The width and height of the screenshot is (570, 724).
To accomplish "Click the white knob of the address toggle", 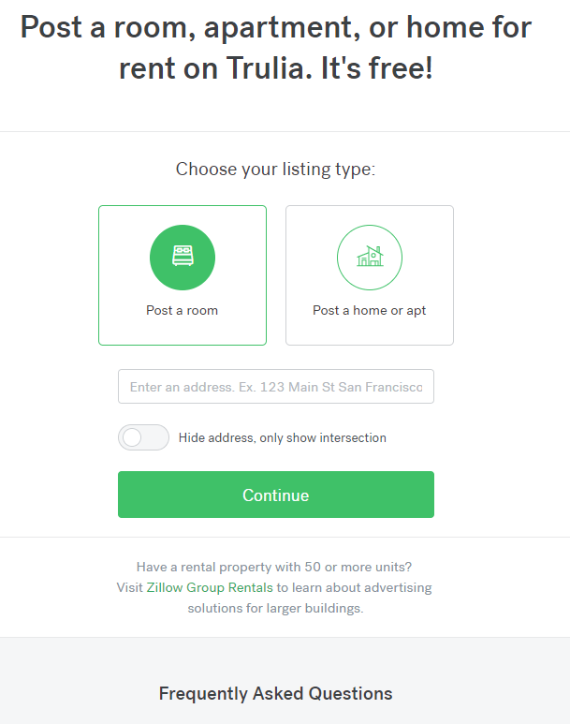I will pyautogui.click(x=133, y=437).
